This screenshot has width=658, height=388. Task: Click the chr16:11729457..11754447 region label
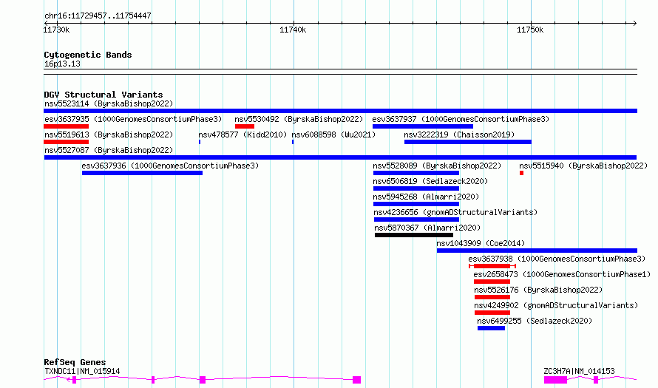point(98,16)
